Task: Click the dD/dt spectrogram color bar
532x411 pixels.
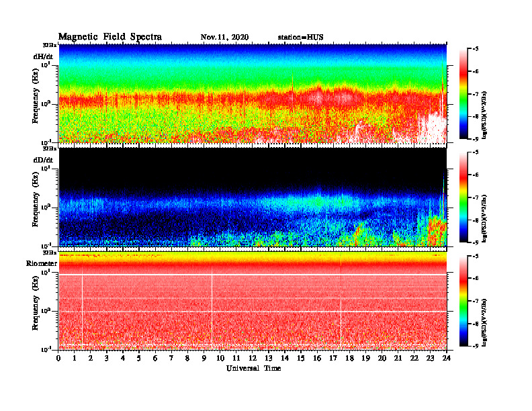Action: (x=463, y=197)
